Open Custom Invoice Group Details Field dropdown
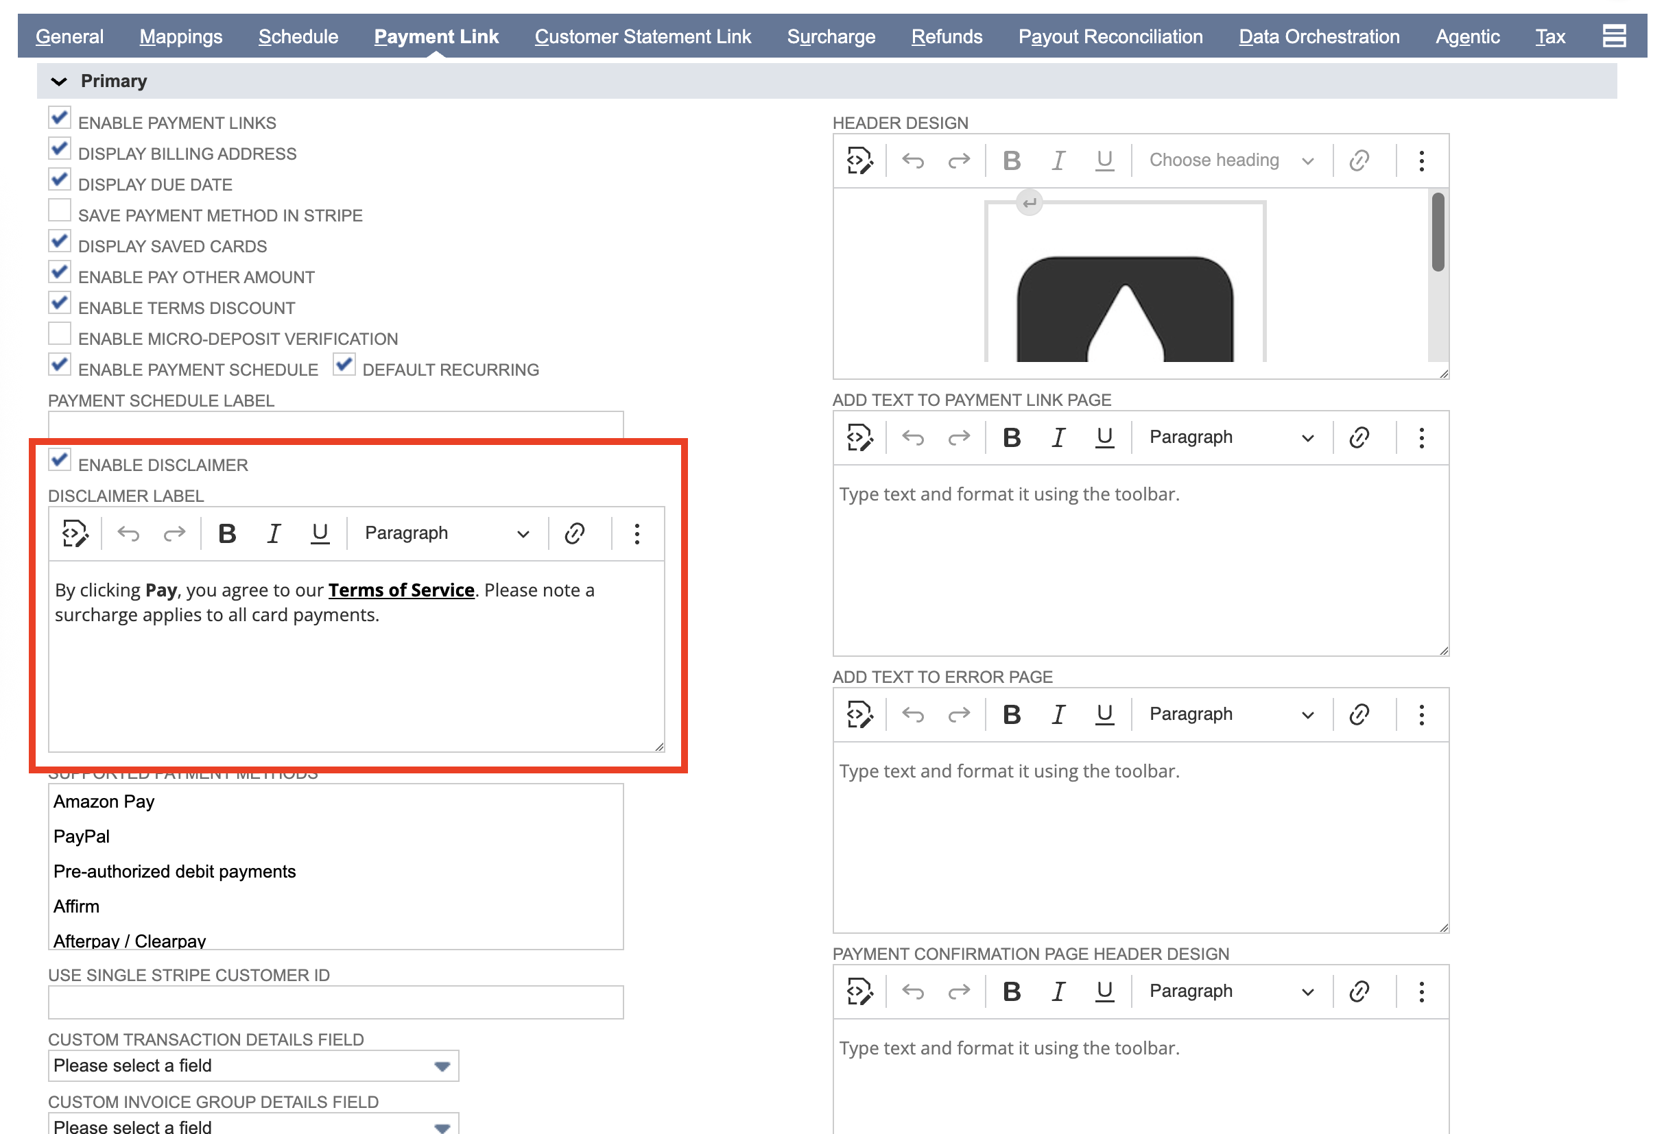Image resolution: width=1664 pixels, height=1134 pixels. pos(254,1124)
